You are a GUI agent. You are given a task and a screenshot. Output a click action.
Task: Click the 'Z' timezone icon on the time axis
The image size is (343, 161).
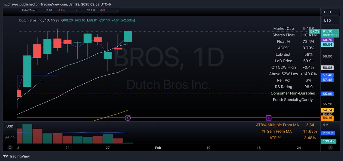(10, 148)
